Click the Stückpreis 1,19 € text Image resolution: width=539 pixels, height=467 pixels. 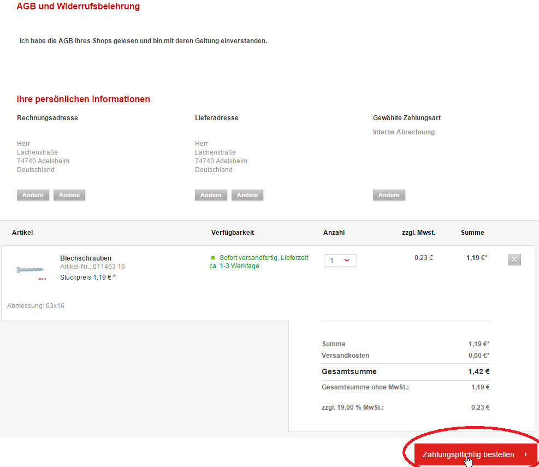click(x=88, y=277)
